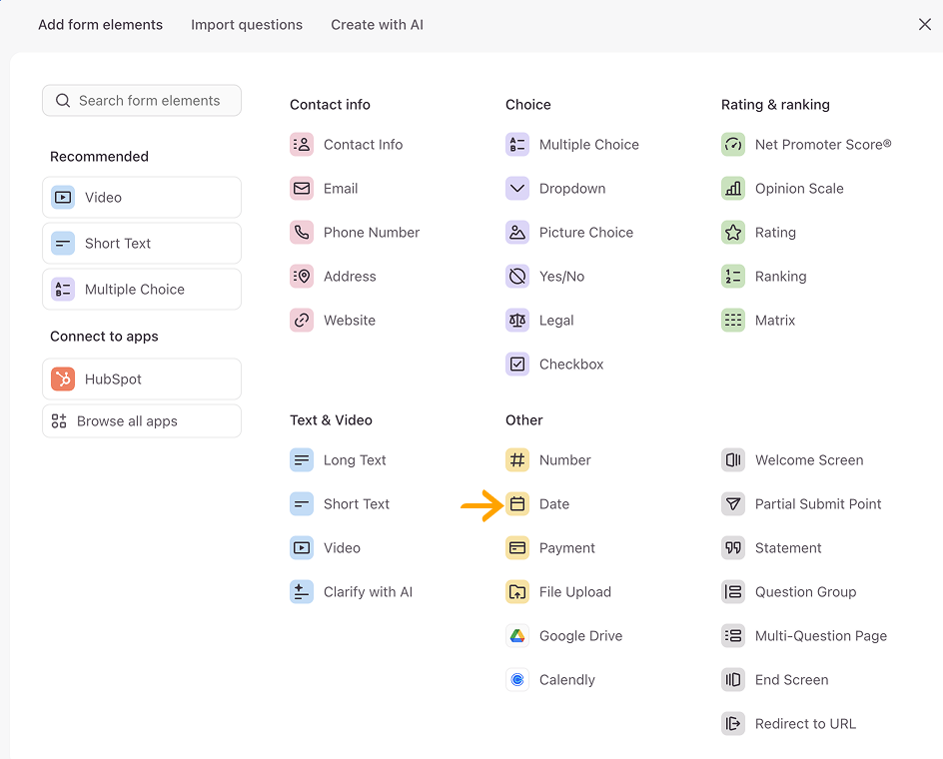943x759 pixels.
Task: Click the Multi-Question Page icon
Action: click(733, 636)
